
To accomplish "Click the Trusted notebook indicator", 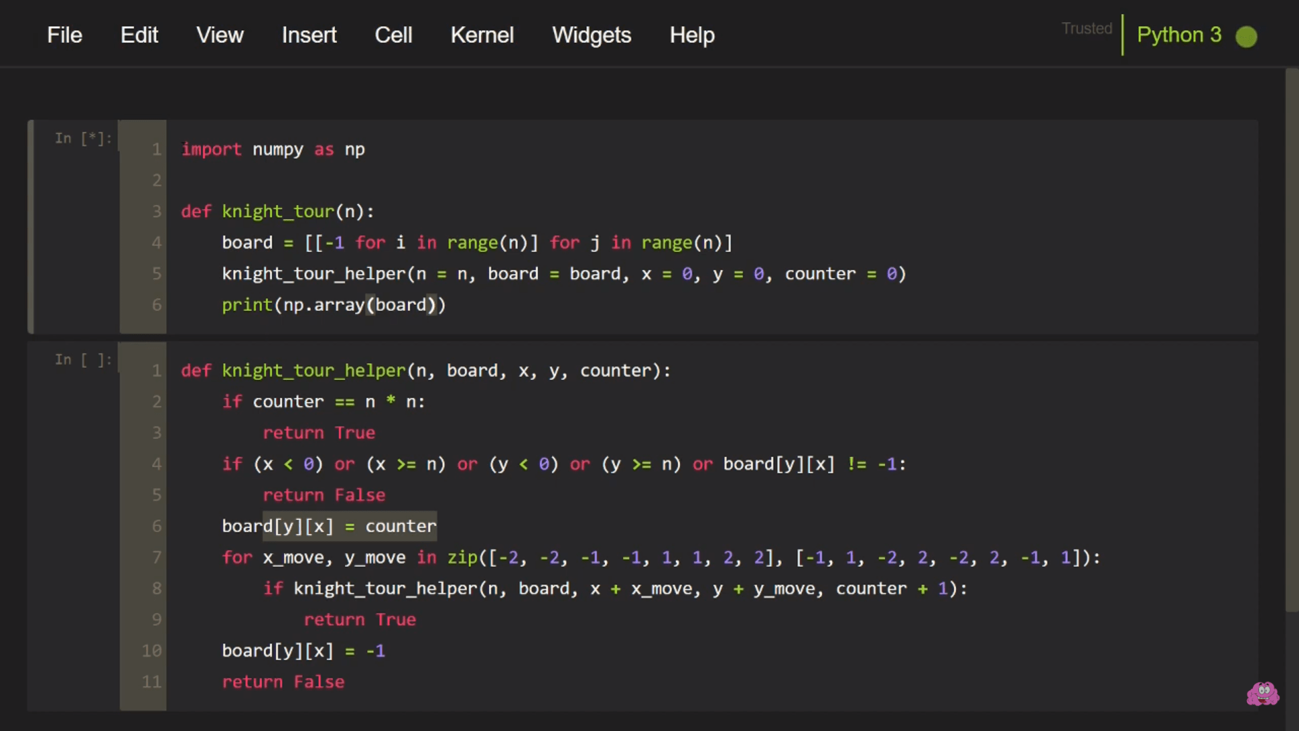I will pos(1087,28).
